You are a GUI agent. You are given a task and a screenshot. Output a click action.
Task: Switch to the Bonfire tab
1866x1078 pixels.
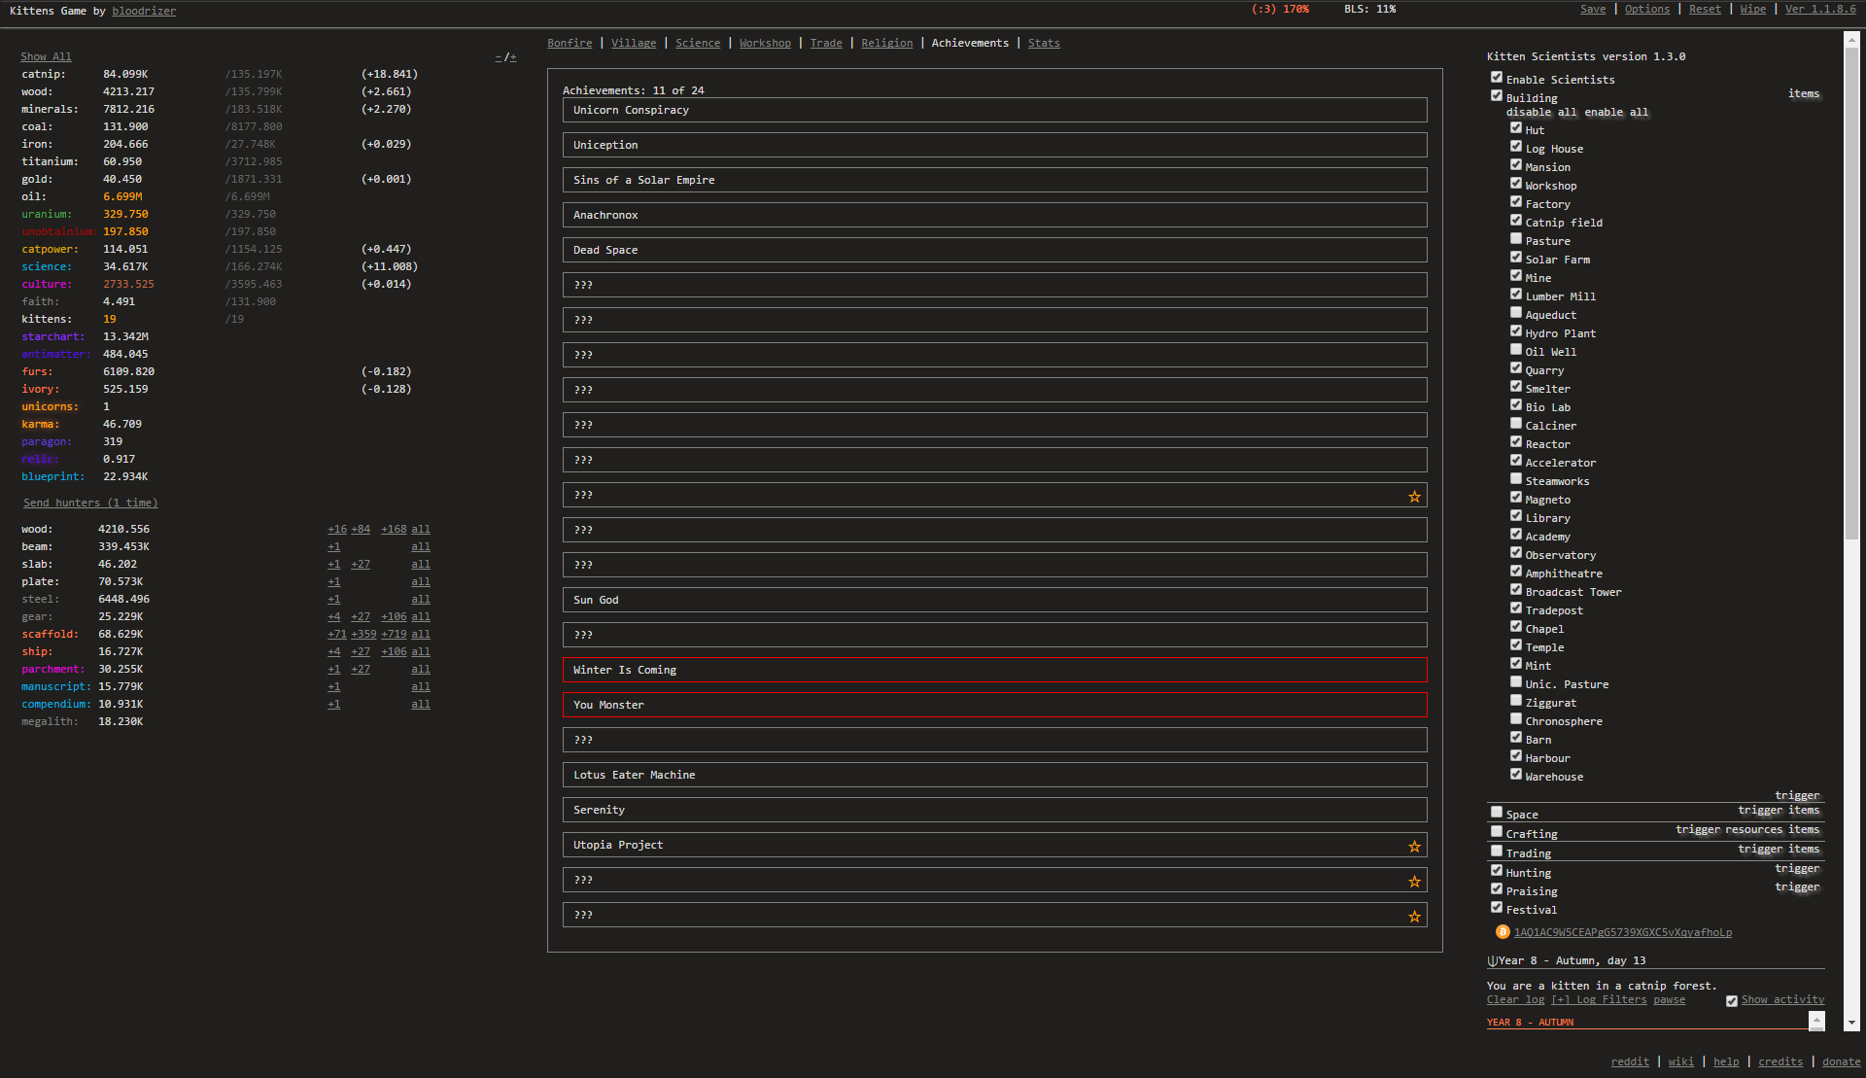(x=569, y=44)
